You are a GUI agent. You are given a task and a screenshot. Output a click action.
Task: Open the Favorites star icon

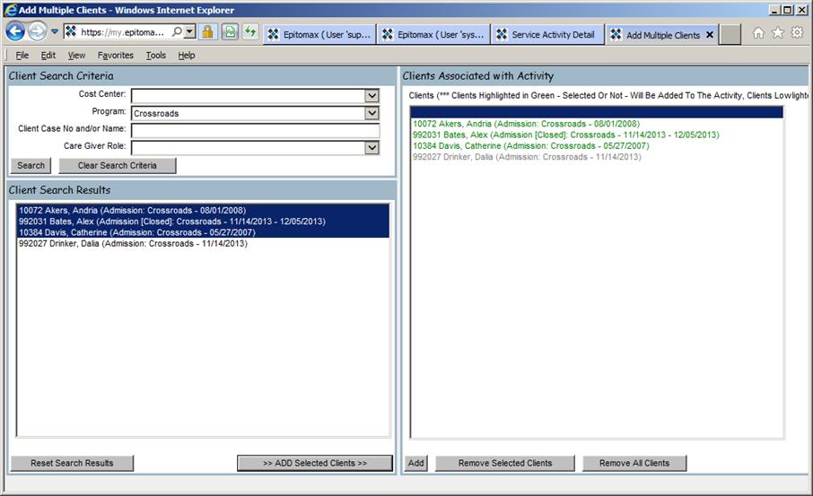coord(777,33)
